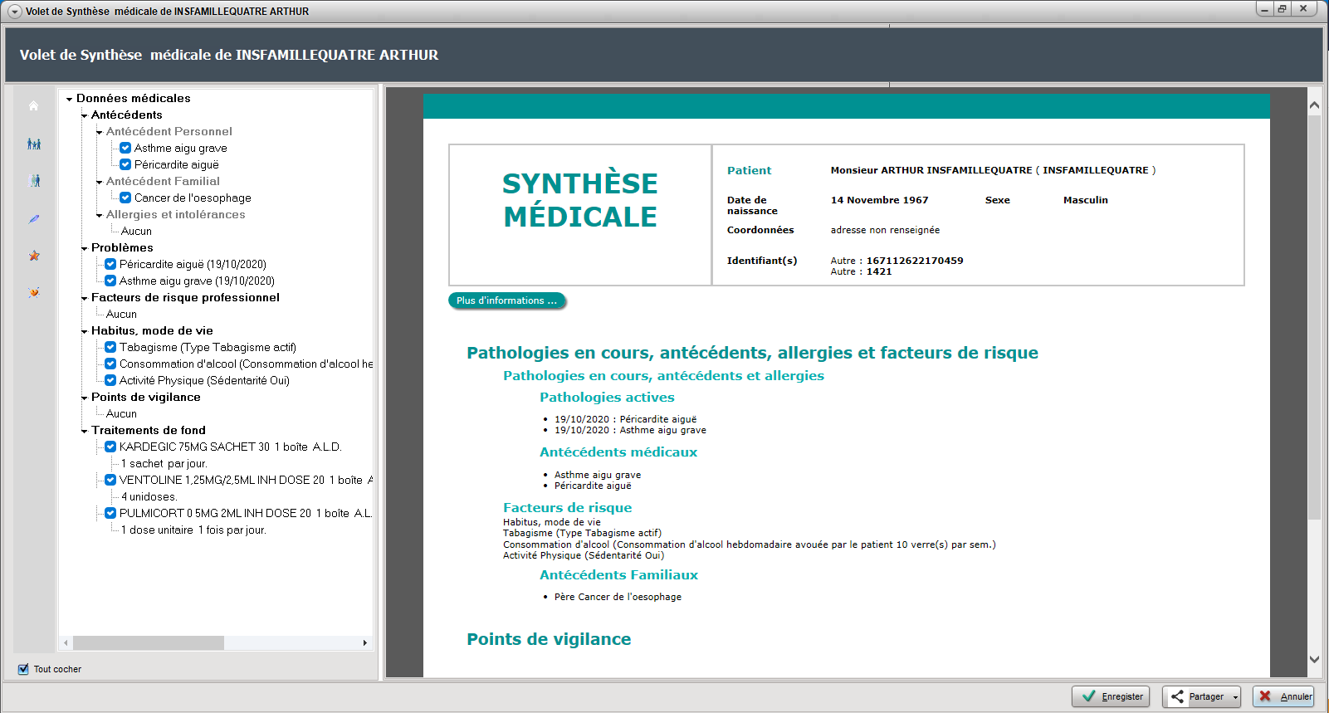Screen dimensions: 1329x713
Task: Click the Pathologies actives heading
Action: pyautogui.click(x=607, y=398)
